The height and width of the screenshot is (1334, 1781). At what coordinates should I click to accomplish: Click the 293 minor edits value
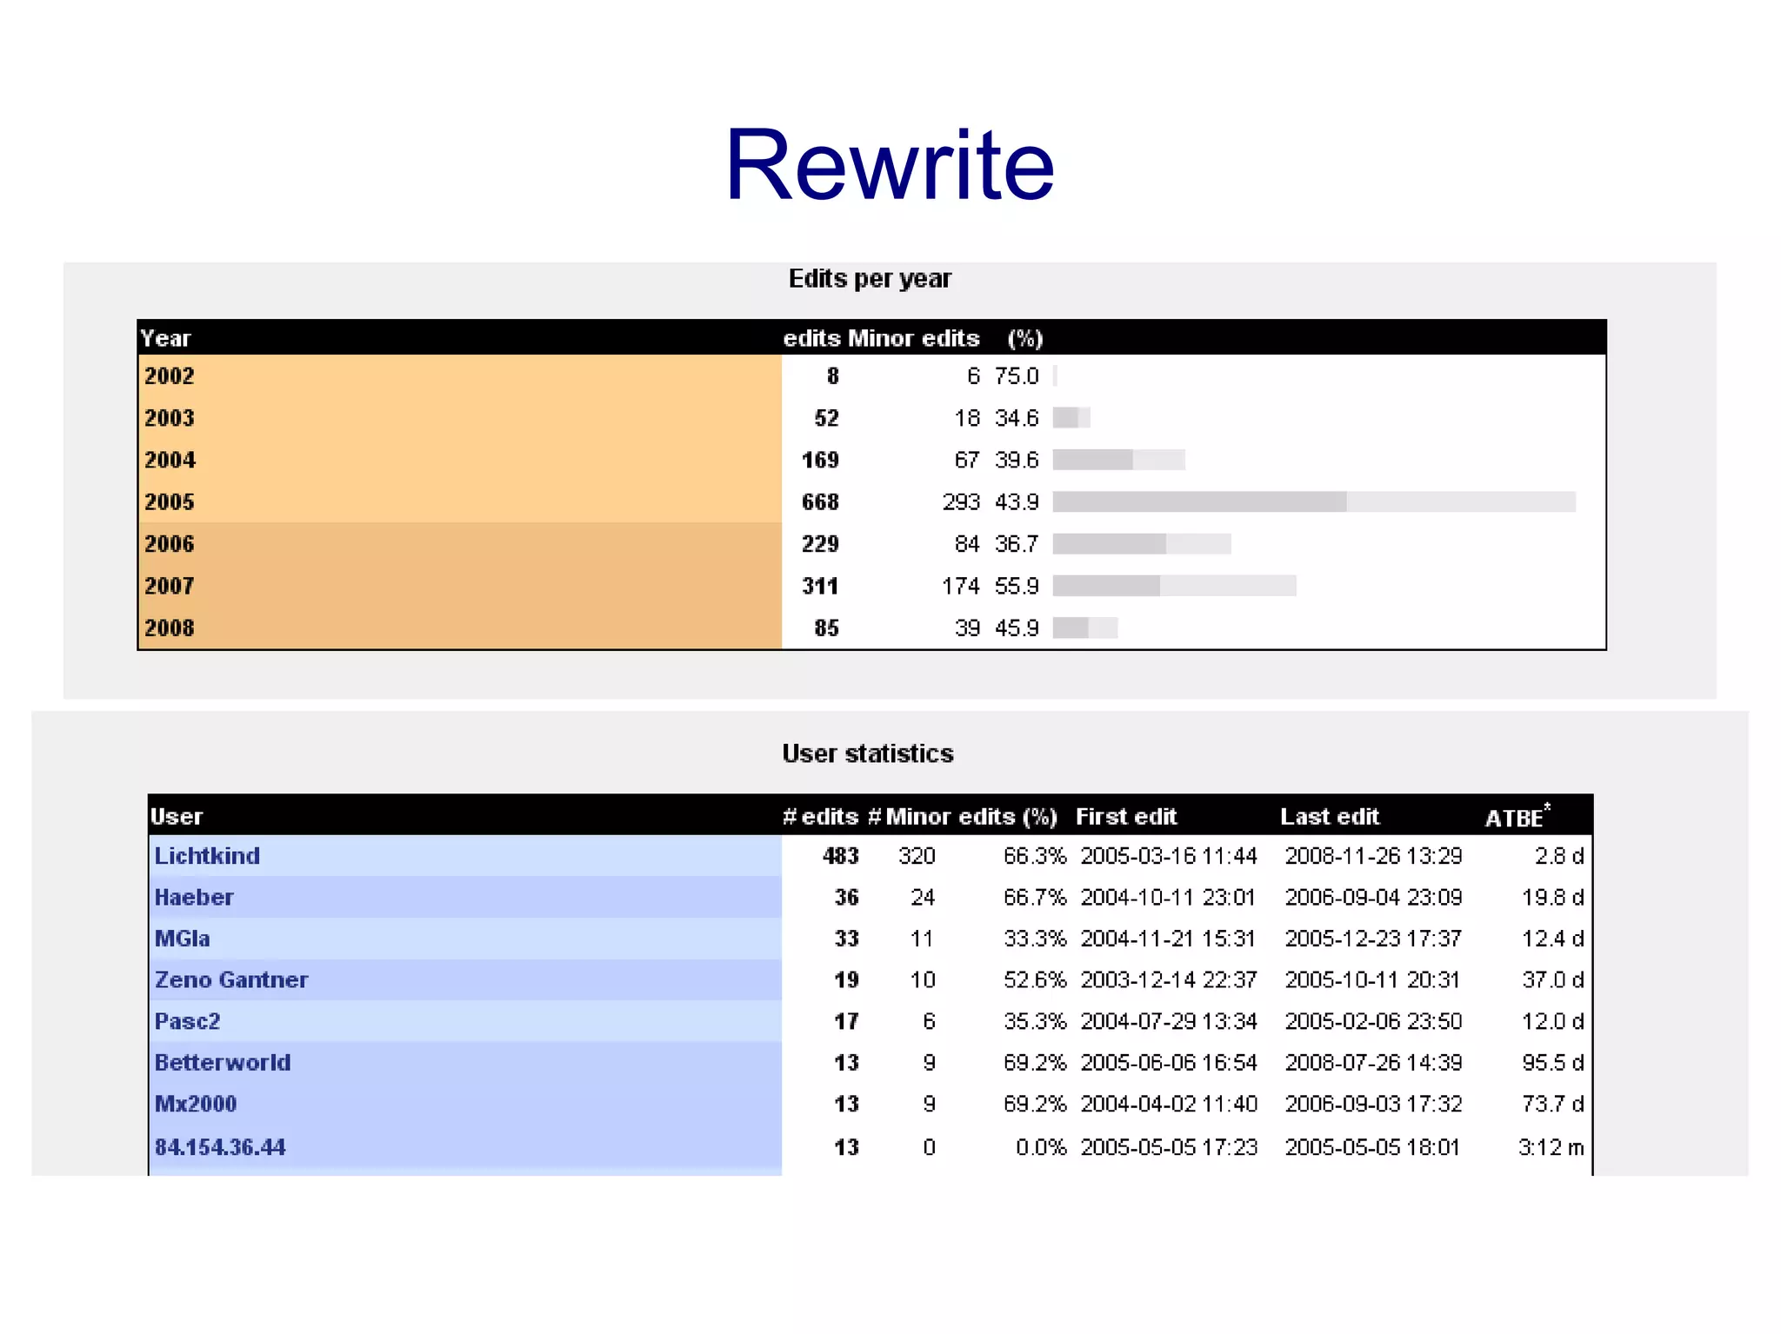pos(961,501)
